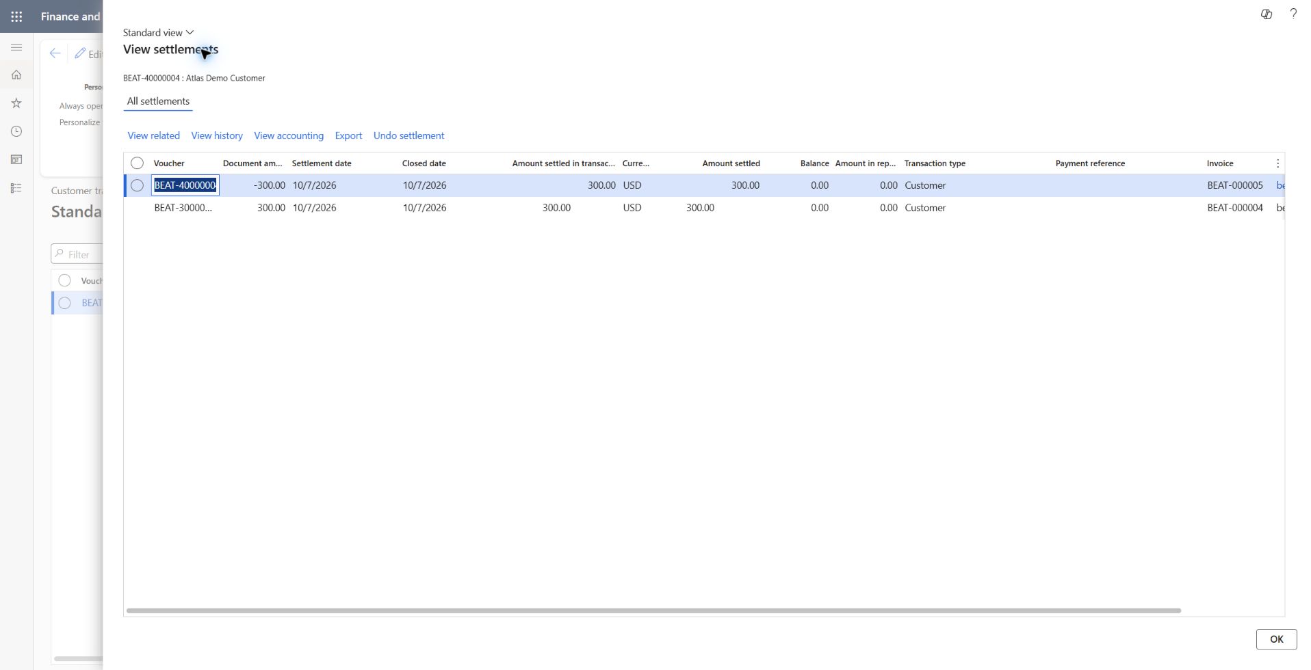Click Closed date column header
The width and height of the screenshot is (1311, 670).
tap(424, 163)
